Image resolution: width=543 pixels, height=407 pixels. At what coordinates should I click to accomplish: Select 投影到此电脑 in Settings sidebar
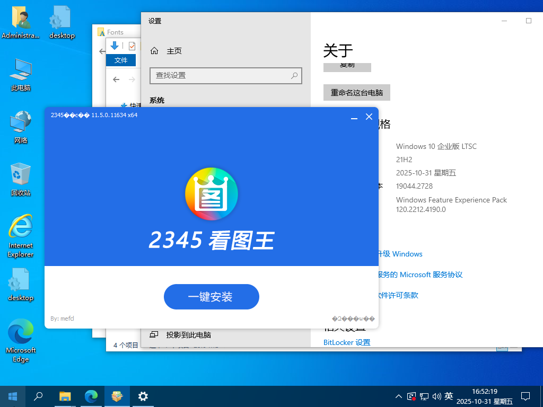pyautogui.click(x=188, y=335)
